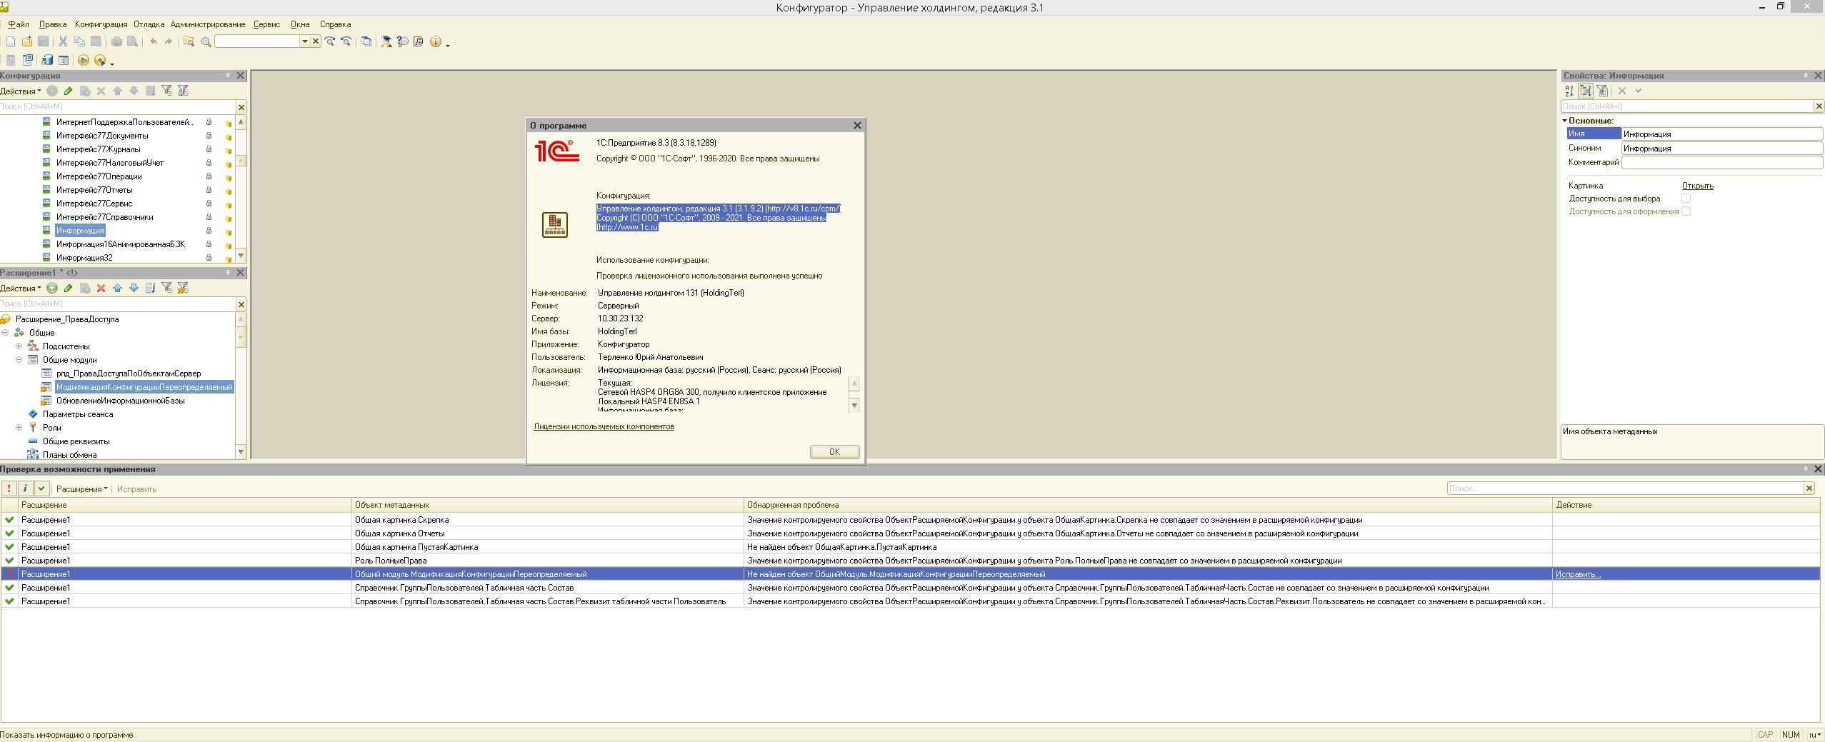The width and height of the screenshot is (1825, 742).
Task: Expand the 'Подсистемы' tree node
Action: coord(19,346)
